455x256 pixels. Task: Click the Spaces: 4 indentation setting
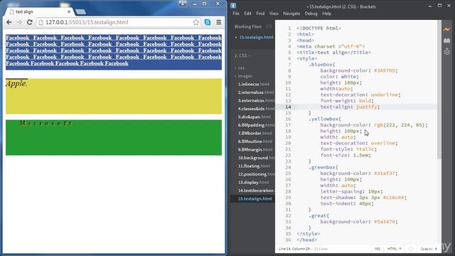coord(429,249)
